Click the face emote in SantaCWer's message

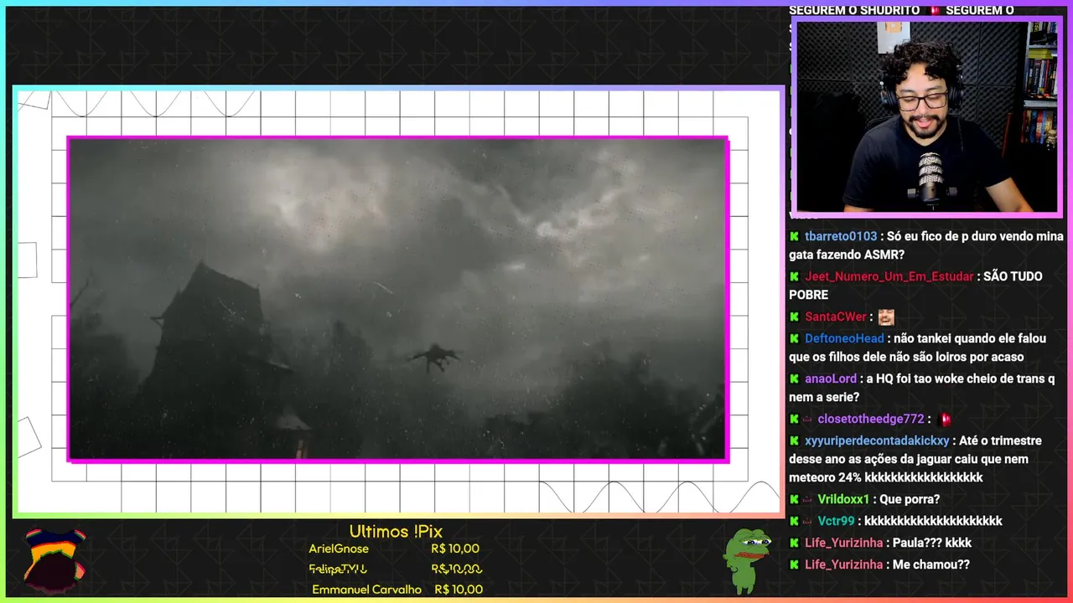[886, 317]
